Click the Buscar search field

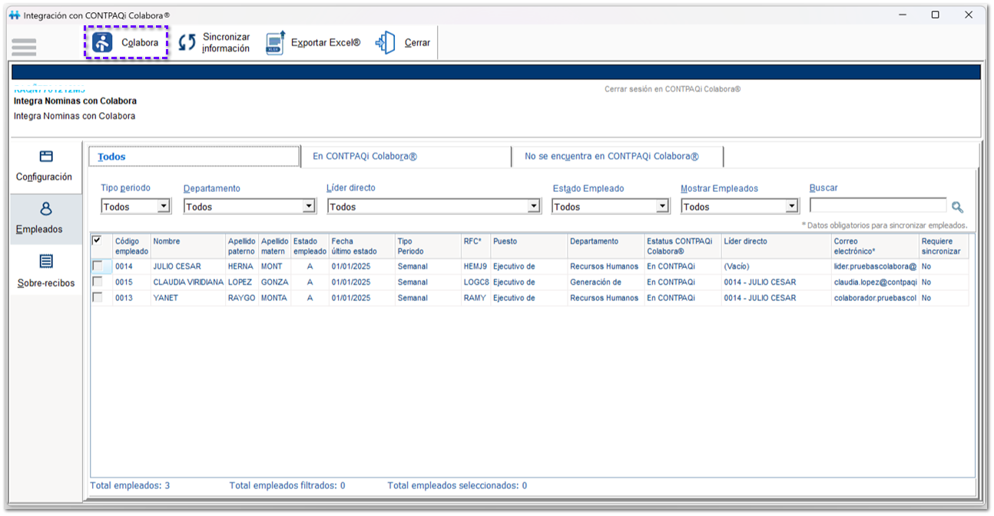[878, 206]
